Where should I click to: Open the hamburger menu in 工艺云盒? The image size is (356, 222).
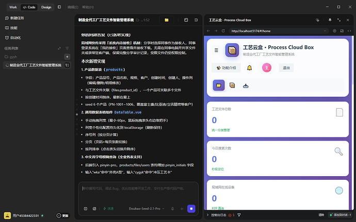tap(216, 50)
